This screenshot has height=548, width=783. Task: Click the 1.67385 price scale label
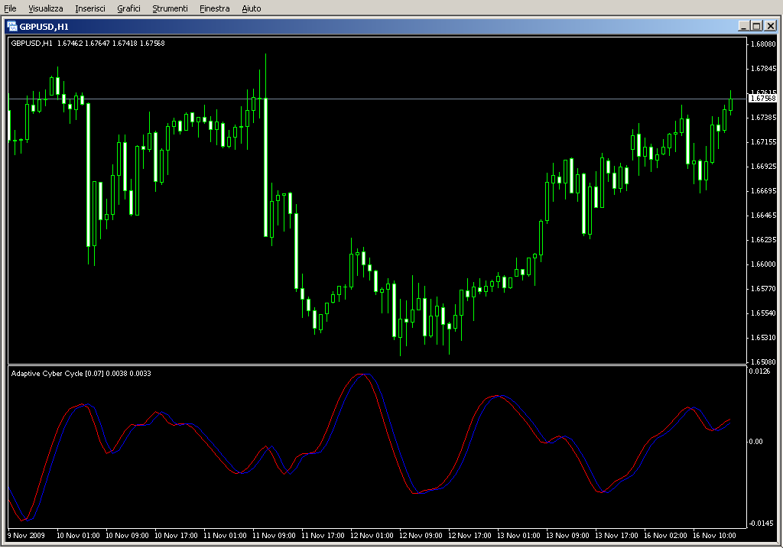(x=764, y=117)
